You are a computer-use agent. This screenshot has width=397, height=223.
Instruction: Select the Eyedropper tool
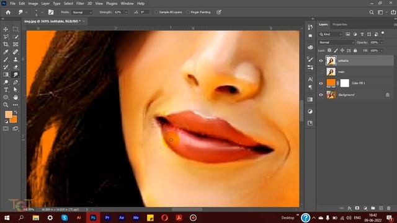coord(6,52)
